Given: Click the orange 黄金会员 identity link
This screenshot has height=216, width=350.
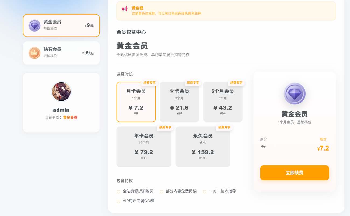Looking at the screenshot, I should pyautogui.click(x=70, y=117).
